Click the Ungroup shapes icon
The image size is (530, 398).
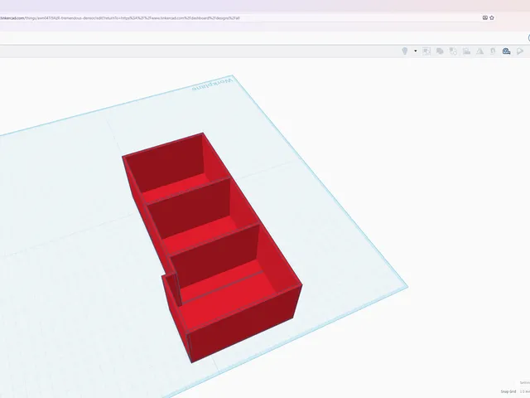[453, 51]
